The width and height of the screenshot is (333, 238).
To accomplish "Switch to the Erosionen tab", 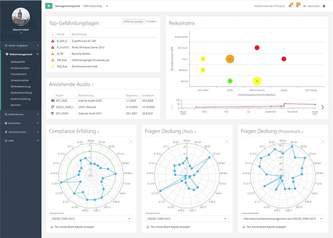I will tap(151, 22).
